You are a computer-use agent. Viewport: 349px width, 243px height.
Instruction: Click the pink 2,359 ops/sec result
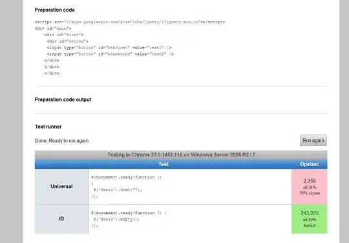tap(310, 187)
